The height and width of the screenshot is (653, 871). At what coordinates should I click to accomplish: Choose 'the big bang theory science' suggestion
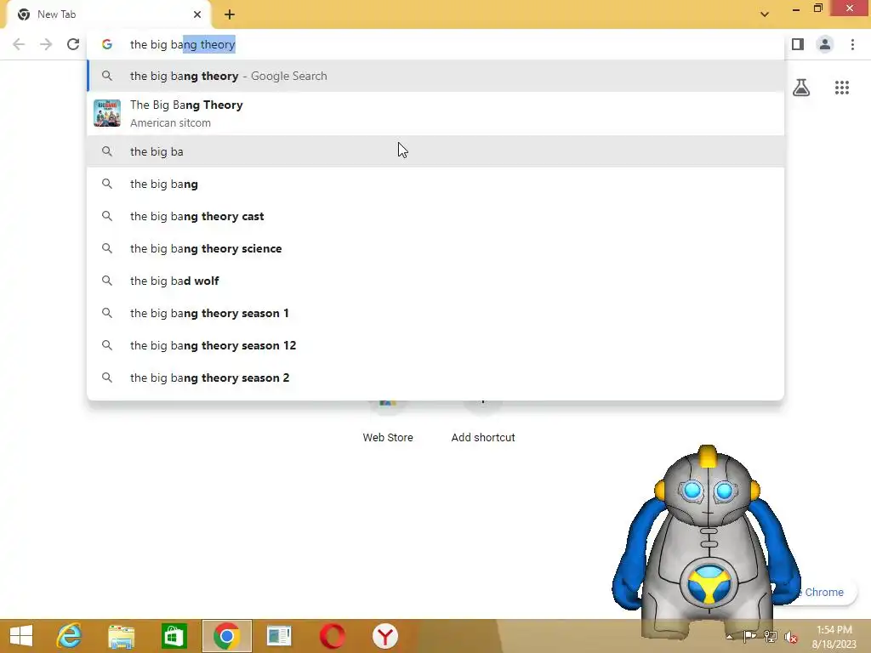[435, 248]
